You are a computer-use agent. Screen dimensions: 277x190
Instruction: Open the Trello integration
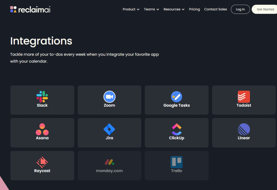pos(176,165)
